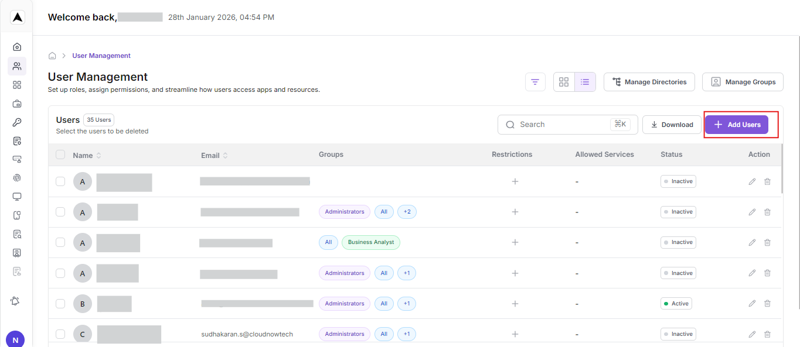800x347 pixels.
Task: Click the key-shaped credentials icon in the sidebar
Action: (x=17, y=122)
